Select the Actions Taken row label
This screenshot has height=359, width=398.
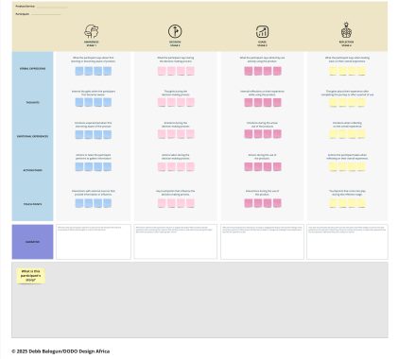coord(32,170)
